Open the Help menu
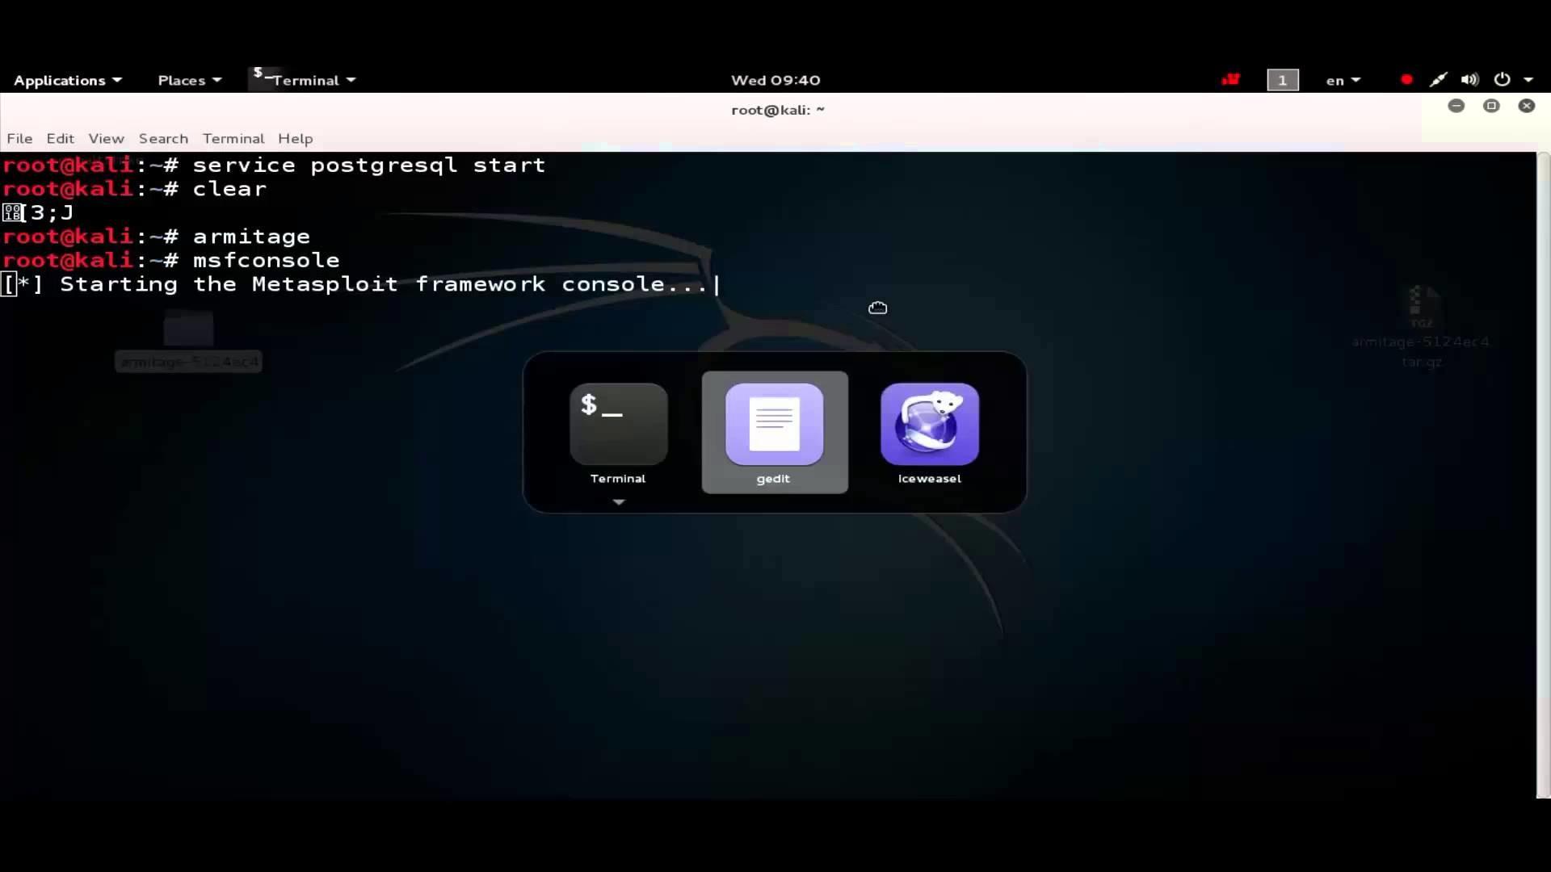The height and width of the screenshot is (872, 1551). (x=295, y=138)
